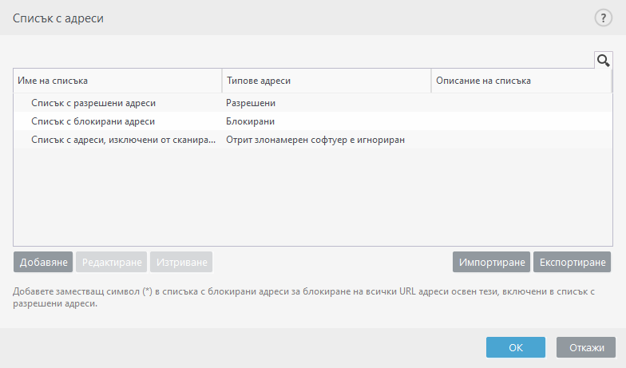Sort by 'Типове адреси' column header
Image resolution: width=626 pixels, height=368 pixels.
pyautogui.click(x=327, y=81)
